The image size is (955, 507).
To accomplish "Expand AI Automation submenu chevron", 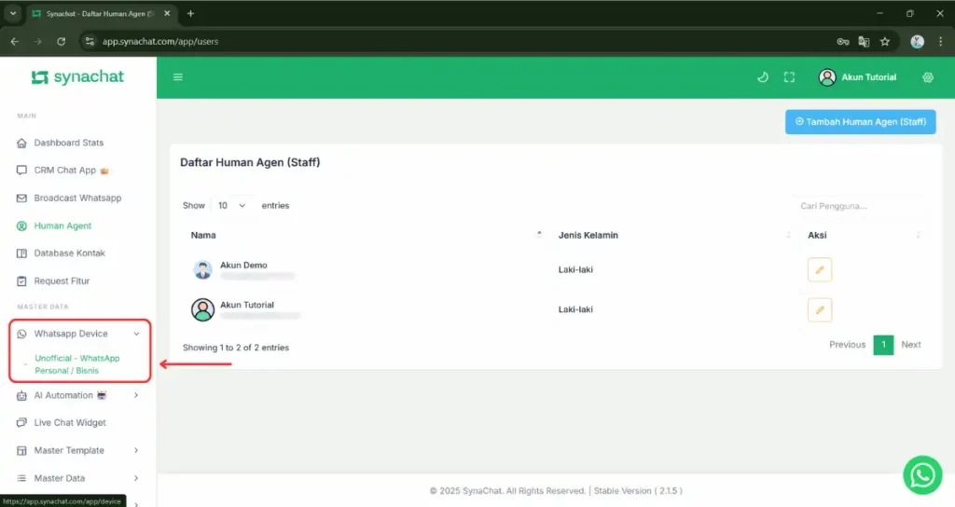I will 136,395.
